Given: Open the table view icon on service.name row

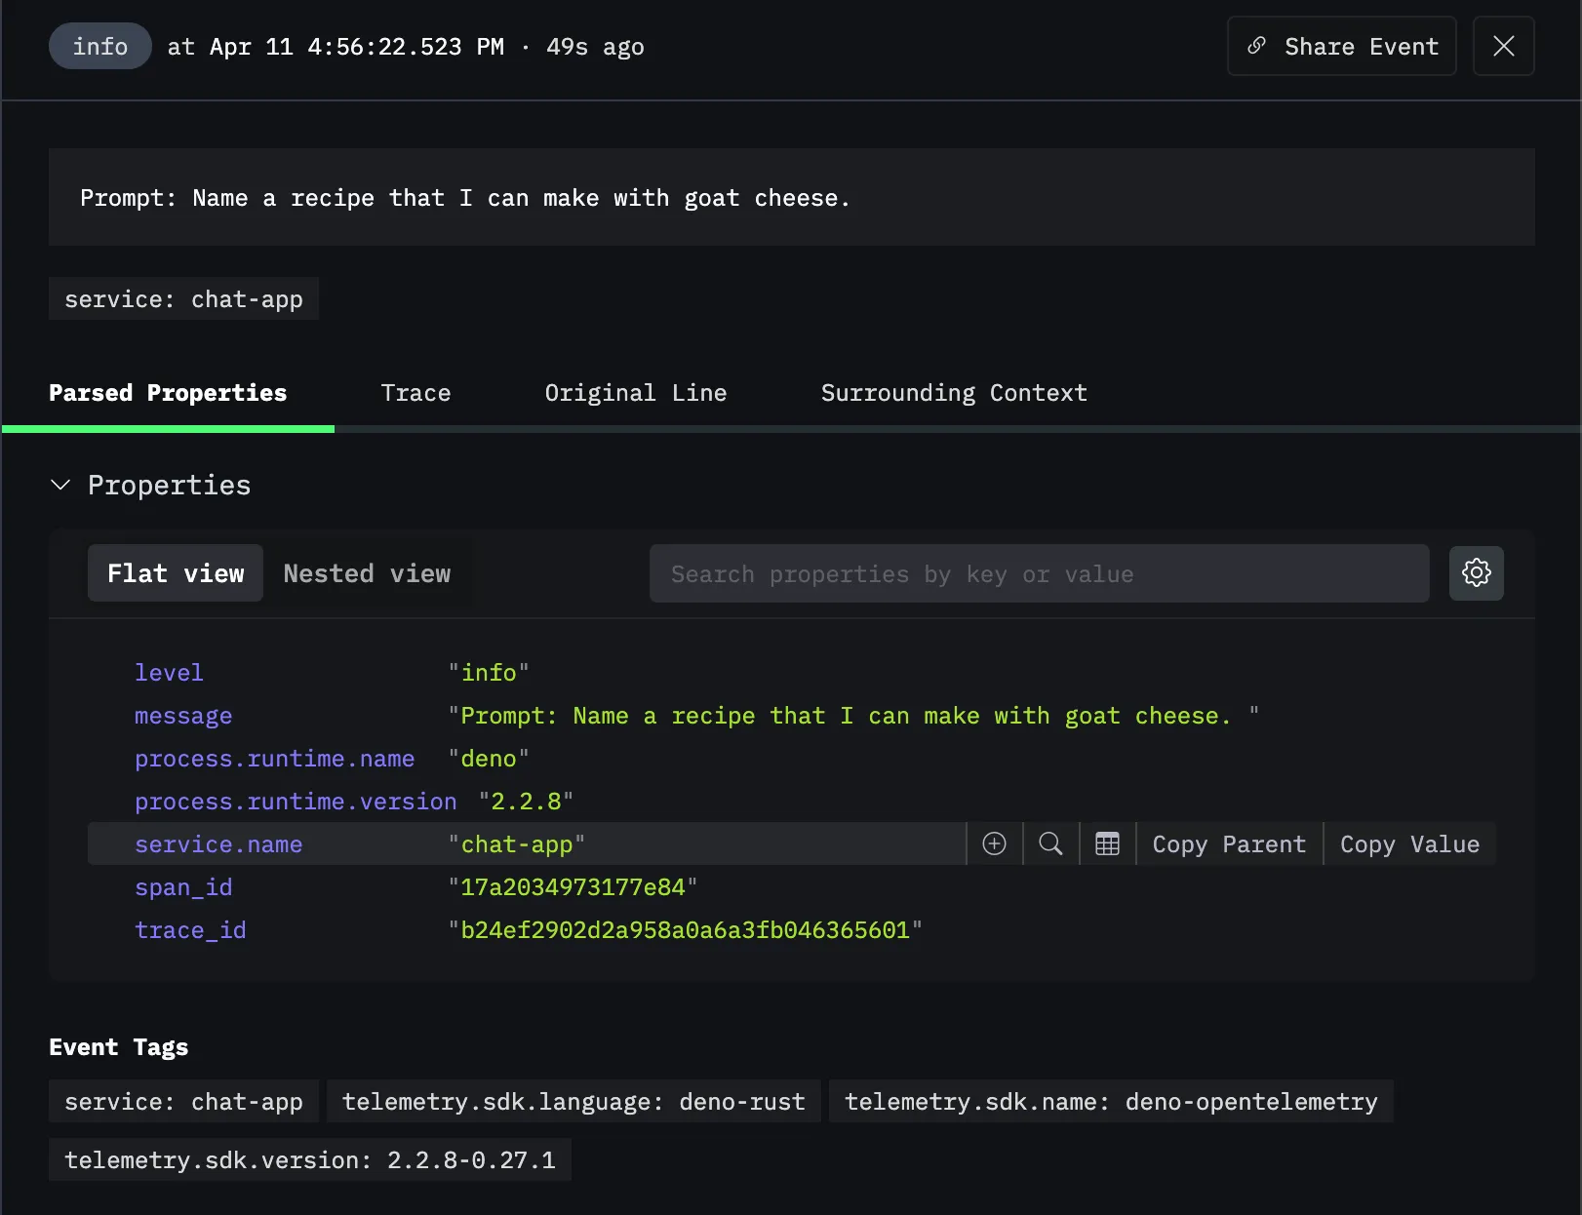Looking at the screenshot, I should coord(1107,843).
